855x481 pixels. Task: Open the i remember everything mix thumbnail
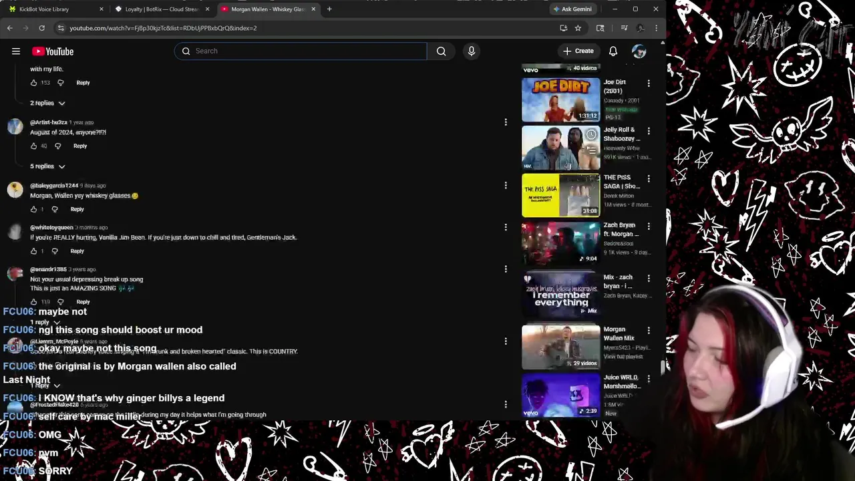[561, 294]
